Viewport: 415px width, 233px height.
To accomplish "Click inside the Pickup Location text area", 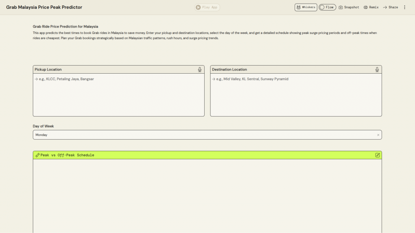I will (x=118, y=95).
